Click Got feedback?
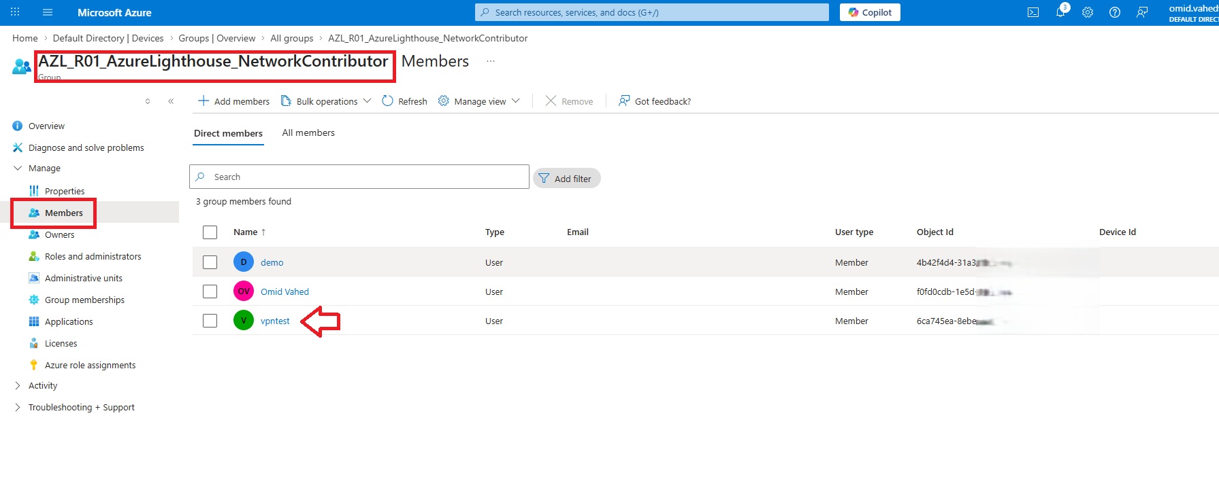Image resolution: width=1219 pixels, height=496 pixels. [654, 101]
